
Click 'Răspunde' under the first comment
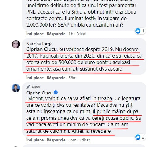pos(56,34)
